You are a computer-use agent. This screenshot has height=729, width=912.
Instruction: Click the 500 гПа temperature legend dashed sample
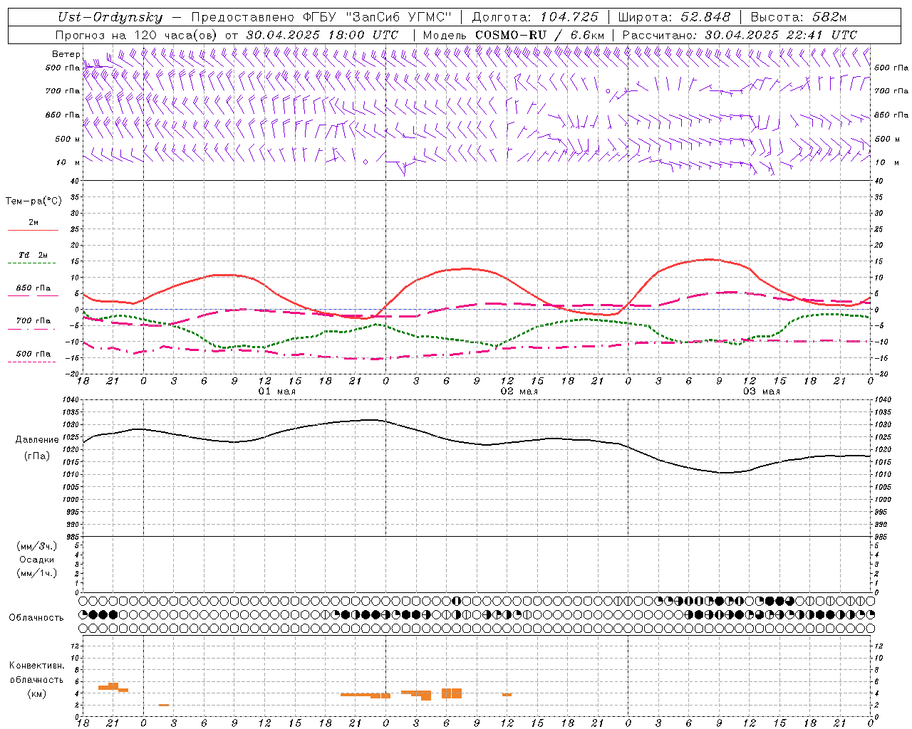pyautogui.click(x=31, y=362)
